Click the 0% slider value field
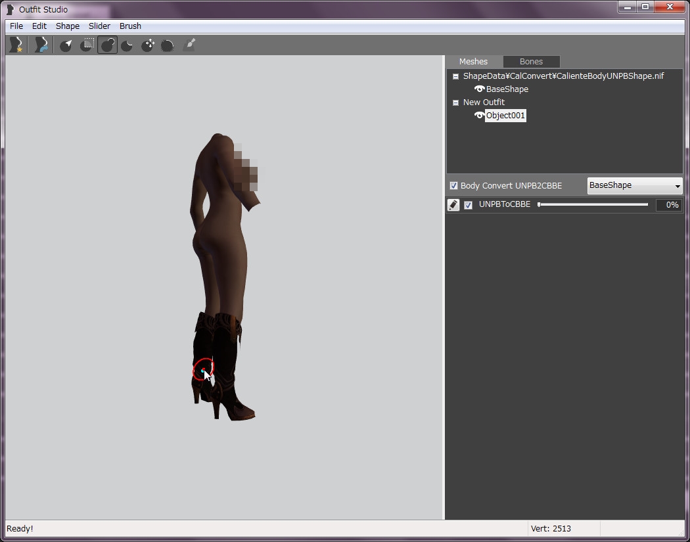Image resolution: width=690 pixels, height=542 pixels. click(x=669, y=205)
